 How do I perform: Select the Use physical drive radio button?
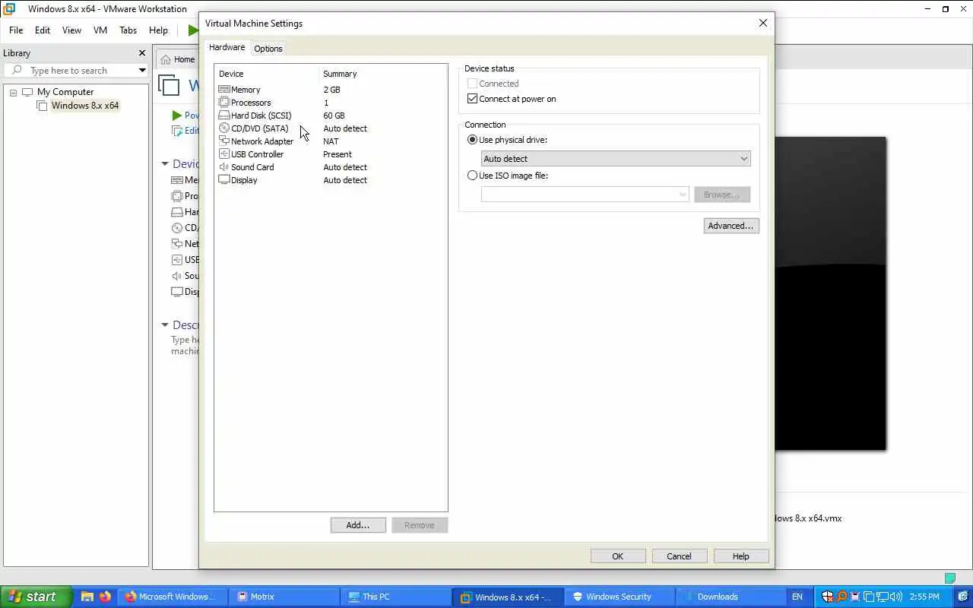pyautogui.click(x=472, y=140)
